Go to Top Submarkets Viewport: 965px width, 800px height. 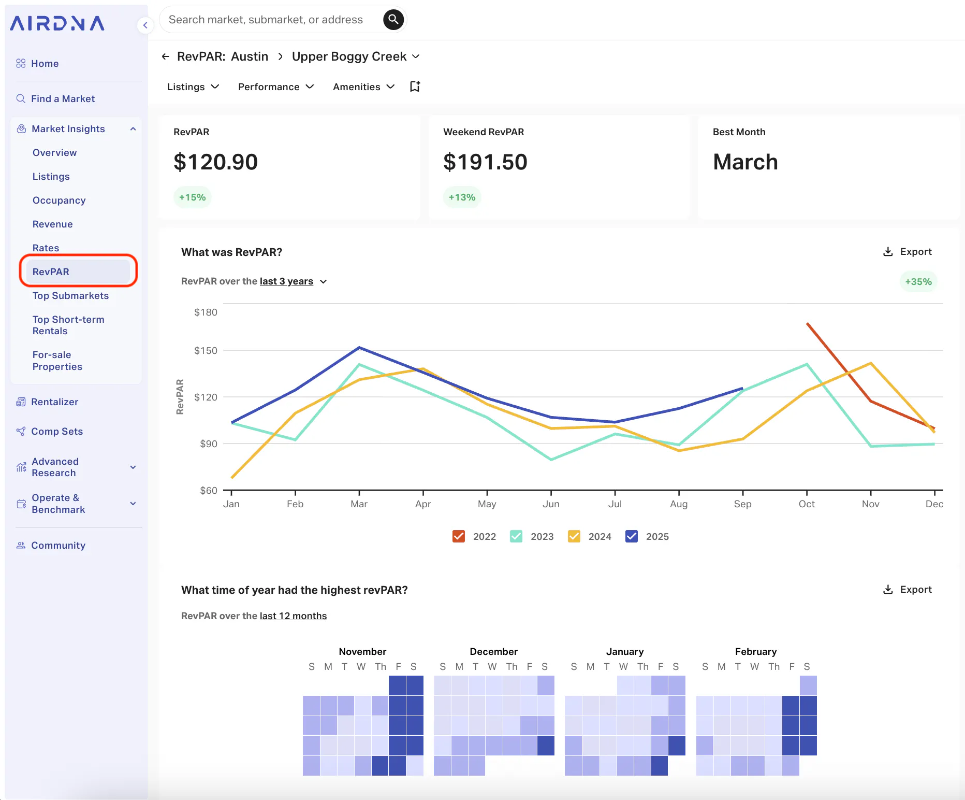click(x=71, y=296)
